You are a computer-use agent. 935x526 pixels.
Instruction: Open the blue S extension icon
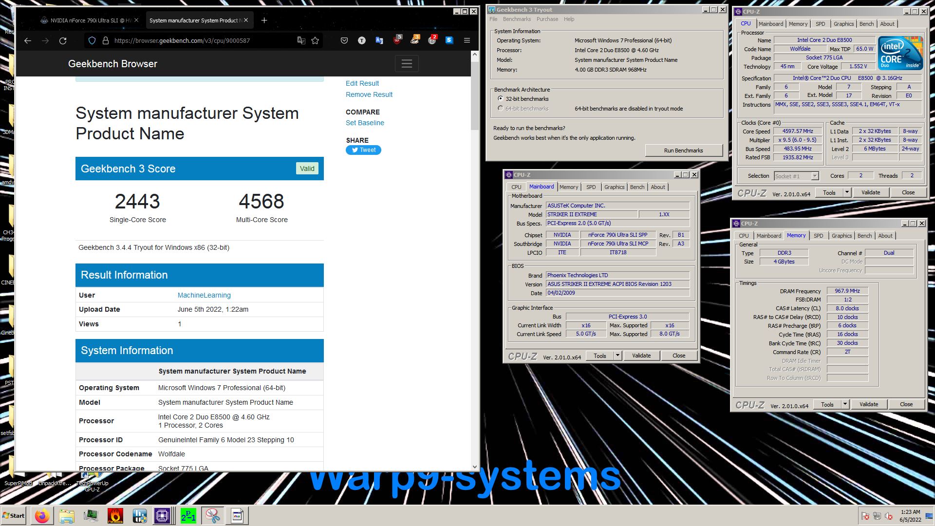click(x=449, y=40)
